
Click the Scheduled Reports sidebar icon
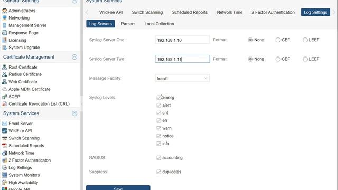[5, 146]
